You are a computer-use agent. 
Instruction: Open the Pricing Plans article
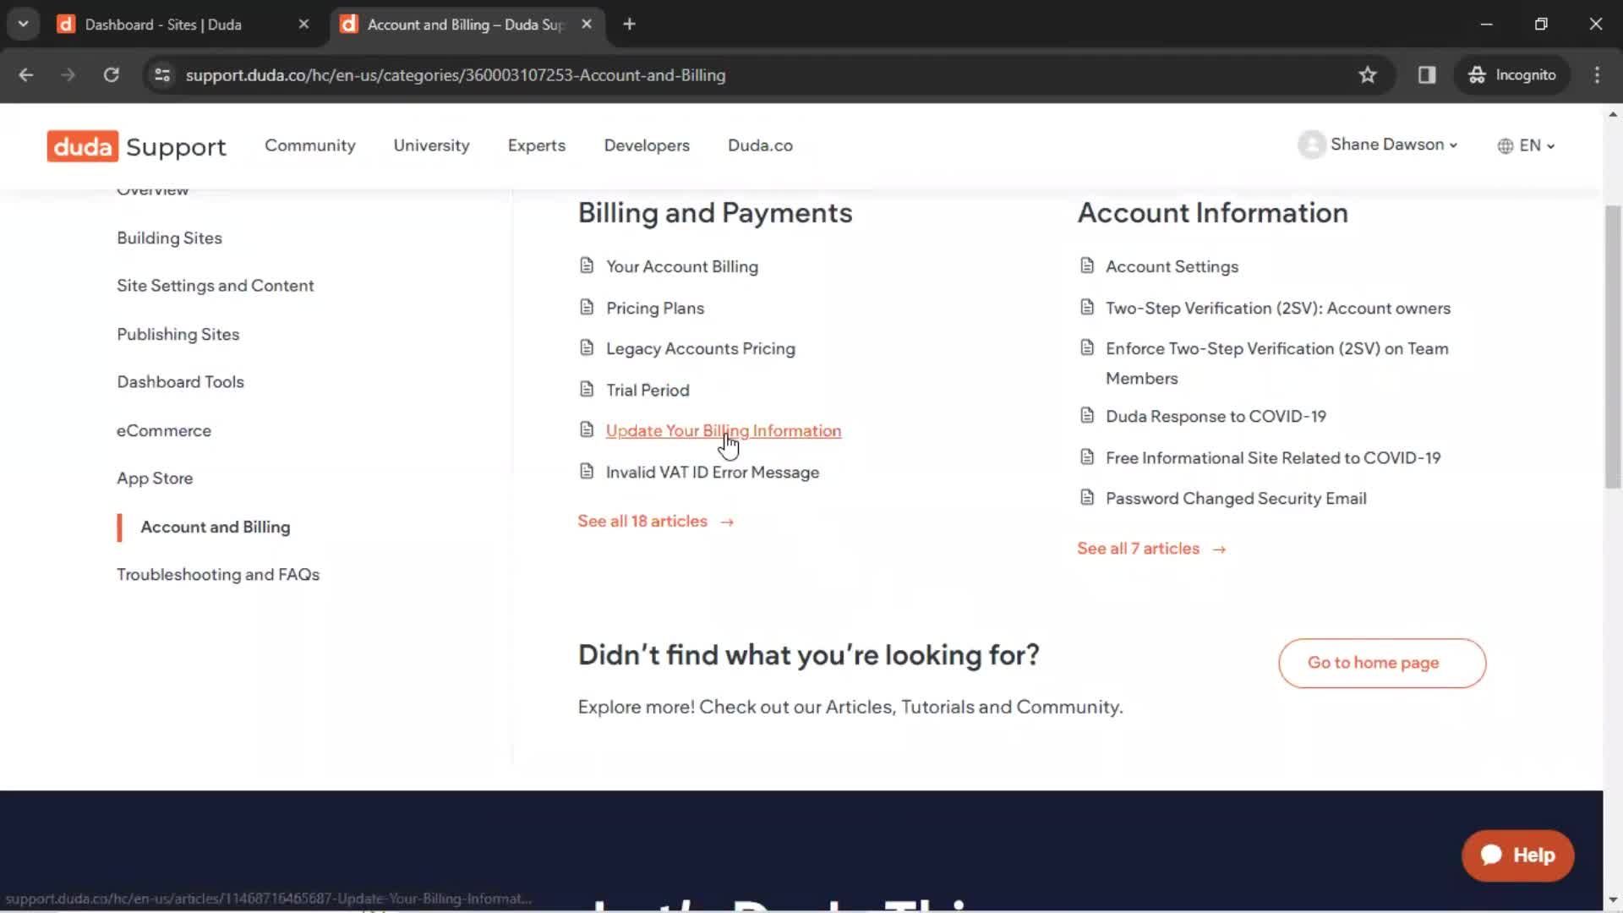click(x=654, y=308)
